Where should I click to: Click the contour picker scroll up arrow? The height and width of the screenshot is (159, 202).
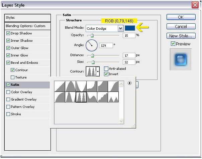pyautogui.click(x=121, y=84)
